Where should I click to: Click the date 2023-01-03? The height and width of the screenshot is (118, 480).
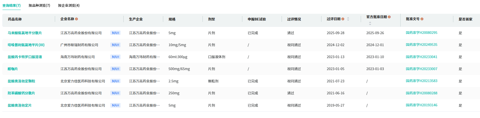coord(375,69)
